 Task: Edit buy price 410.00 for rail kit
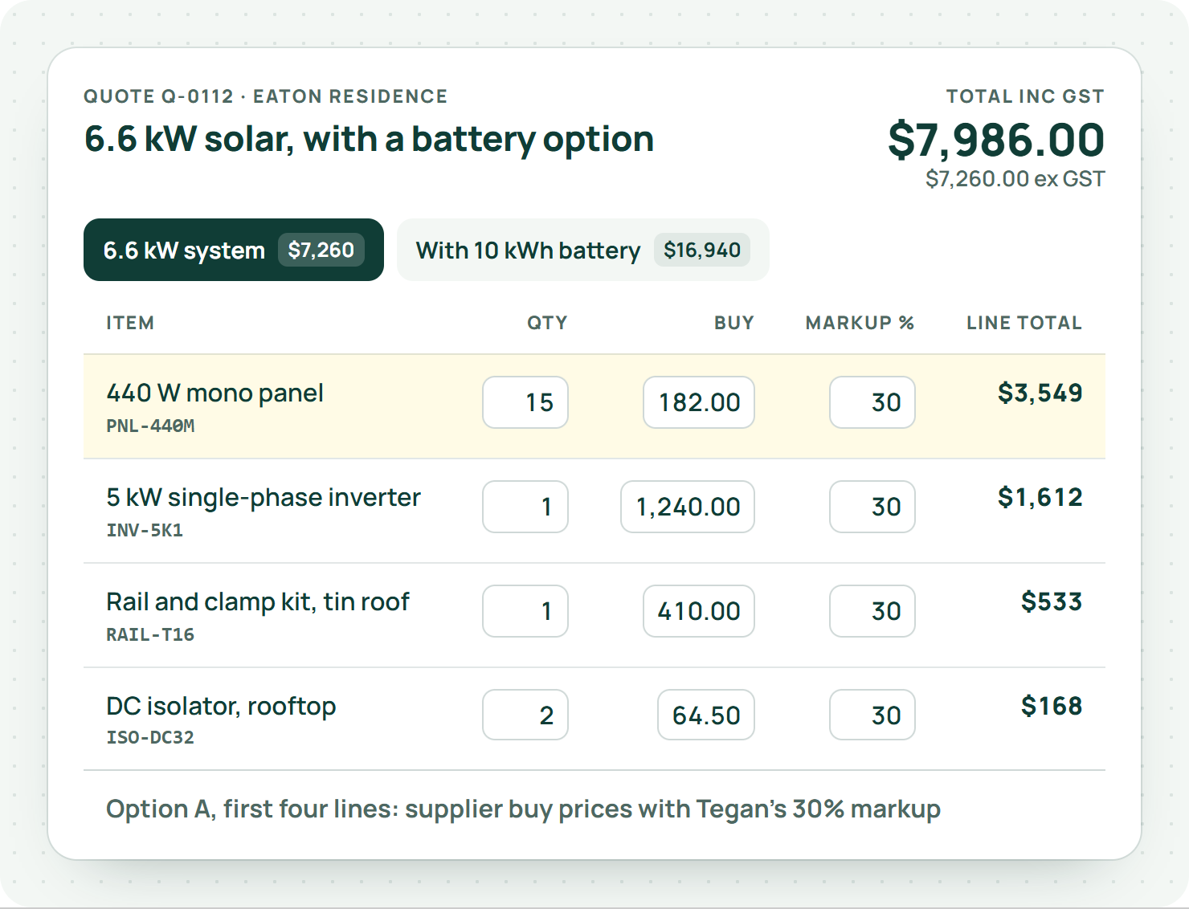coord(699,611)
